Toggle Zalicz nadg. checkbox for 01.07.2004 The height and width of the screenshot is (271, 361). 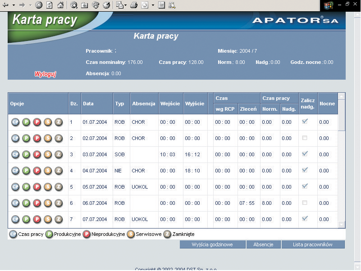click(x=305, y=121)
